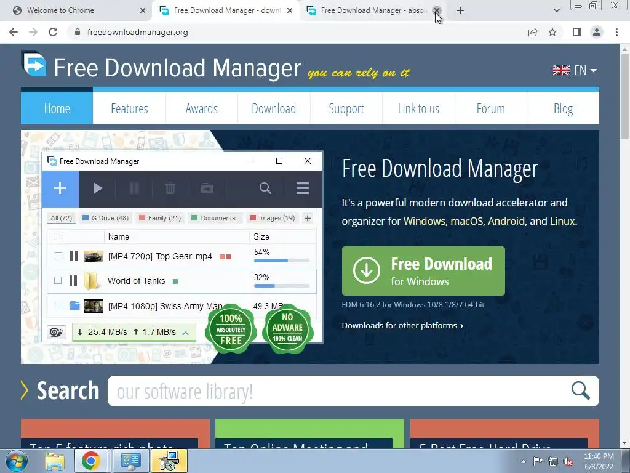Open Downloads for other platforms link
This screenshot has height=473, width=630.
tap(399, 325)
